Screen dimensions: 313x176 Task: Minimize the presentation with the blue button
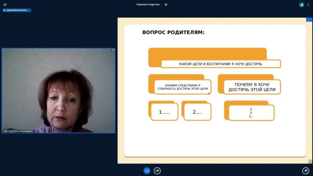[309, 19]
